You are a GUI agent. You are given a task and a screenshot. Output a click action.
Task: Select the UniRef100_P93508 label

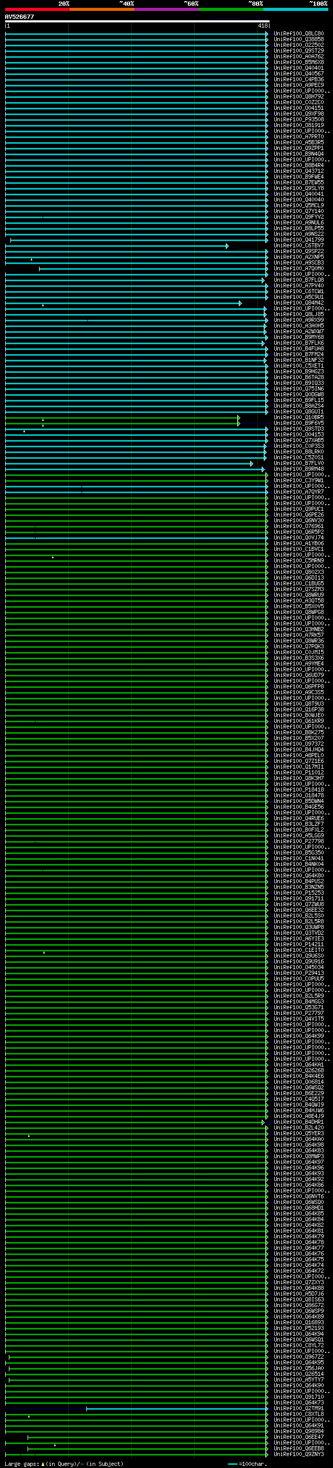[298, 119]
